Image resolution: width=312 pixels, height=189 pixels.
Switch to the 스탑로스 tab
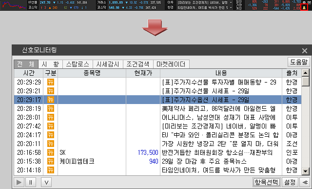(78, 64)
